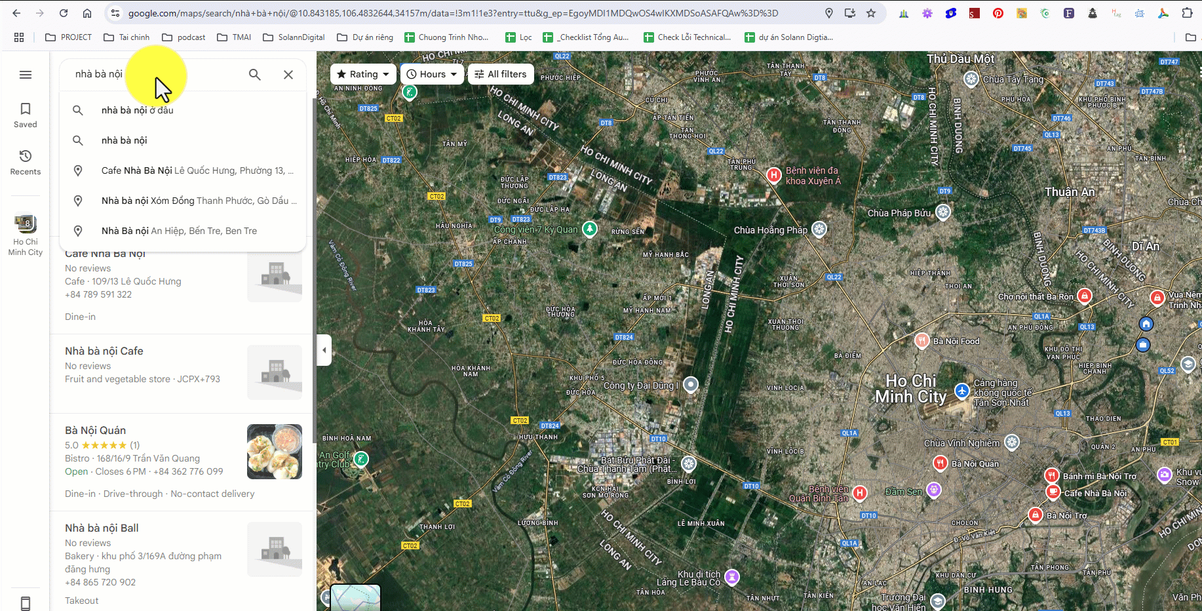Click the Chùa Pháp Bửu marker

[943, 212]
